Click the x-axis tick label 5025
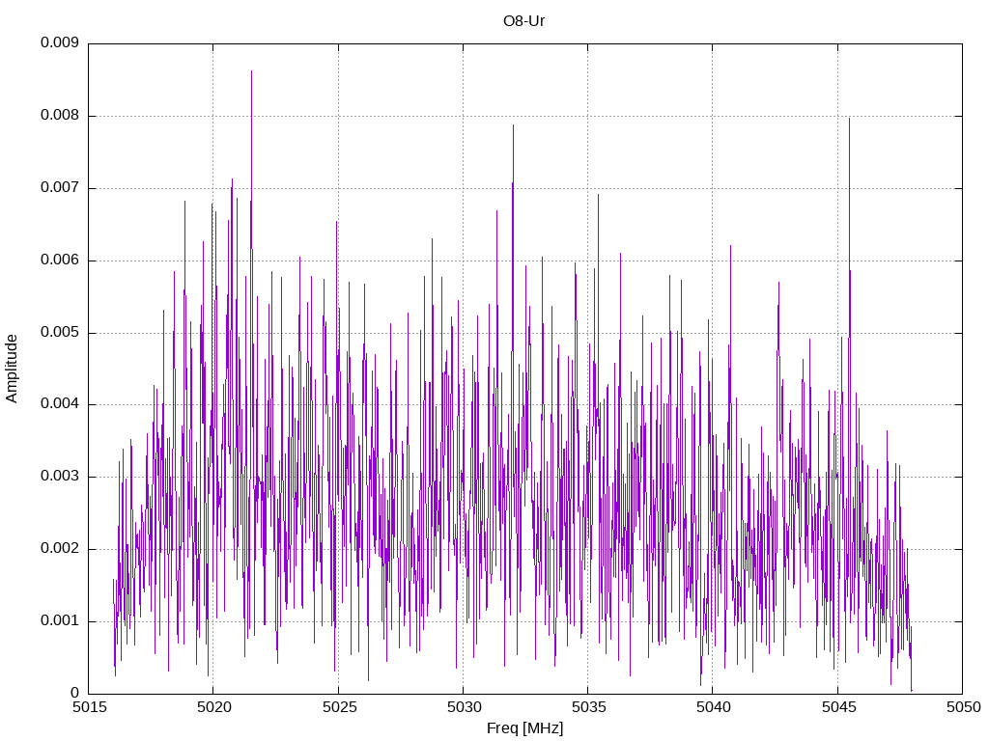Viewport: 989px width, 741px height. click(x=339, y=707)
